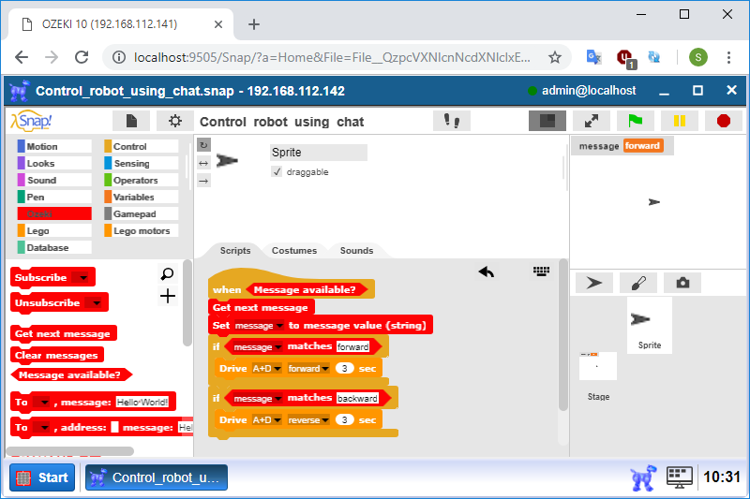The height and width of the screenshot is (499, 750).
Task: Click the green flag to run
Action: tap(636, 121)
